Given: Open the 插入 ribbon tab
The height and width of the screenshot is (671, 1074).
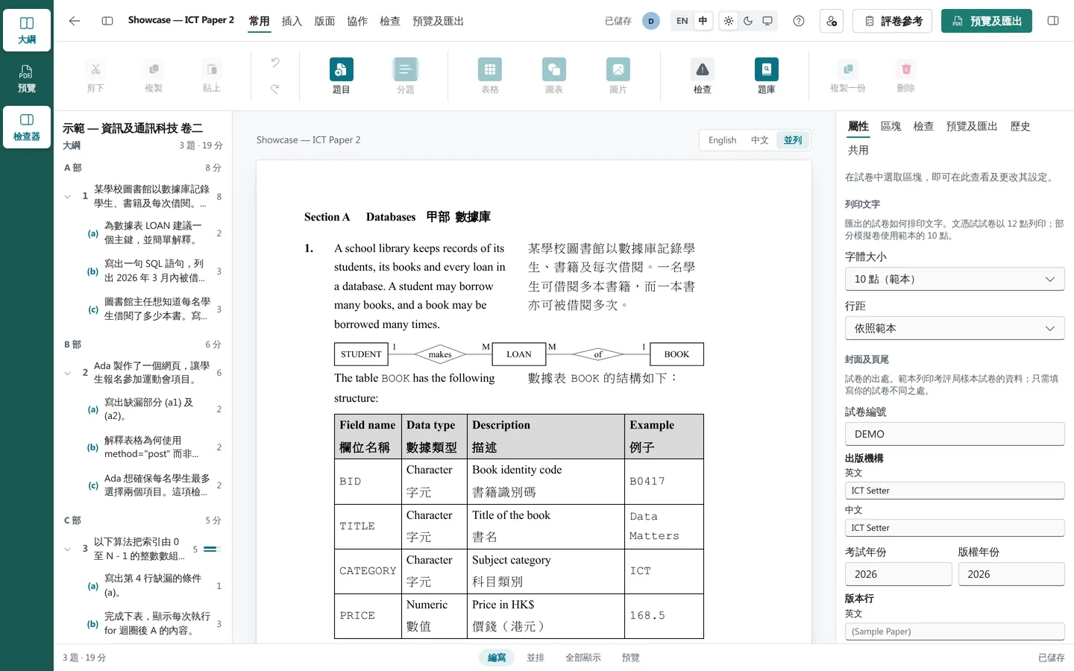Looking at the screenshot, I should click(x=292, y=21).
